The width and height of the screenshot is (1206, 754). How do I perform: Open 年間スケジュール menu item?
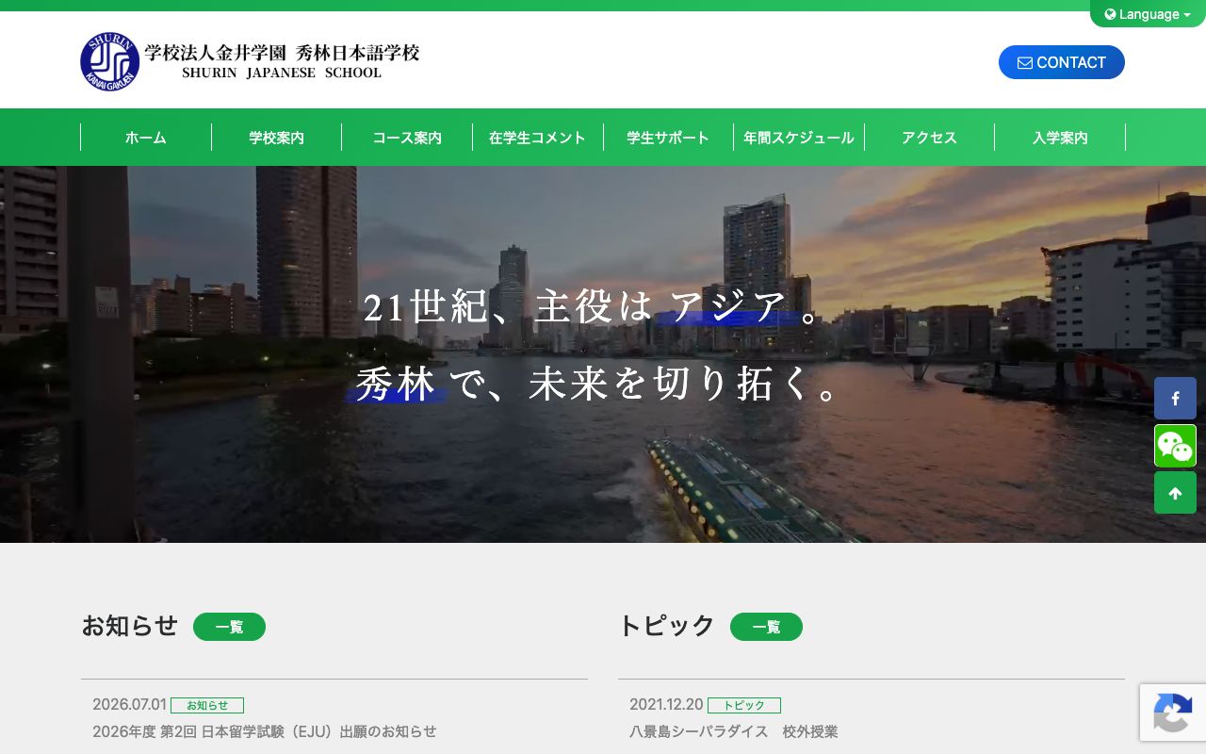(x=799, y=138)
